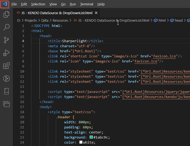Click line number 17 in the gutter
The width and height of the screenshot is (190, 146).
[x=22, y=107]
